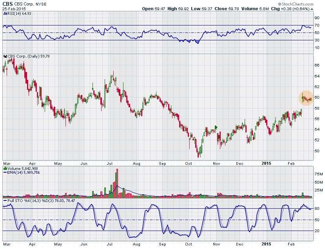Click the candlestick icon beside CBS Corp. (Daily)
Image resolution: width=325 pixels, height=249 pixels.
[4, 56]
